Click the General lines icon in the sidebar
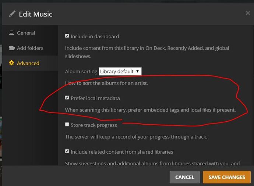This screenshot has height=186, width=254. pyautogui.click(x=12, y=33)
